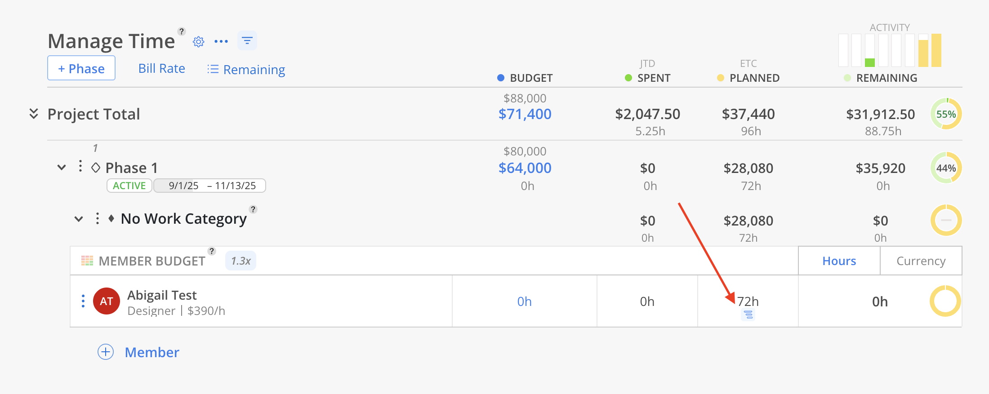989x394 pixels.
Task: Click Abigail Test row options dots
Action: (x=83, y=301)
